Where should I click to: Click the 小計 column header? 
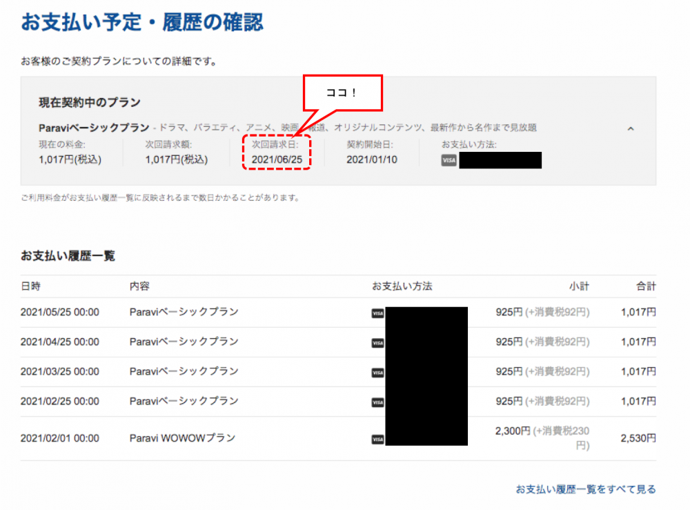pyautogui.click(x=579, y=286)
